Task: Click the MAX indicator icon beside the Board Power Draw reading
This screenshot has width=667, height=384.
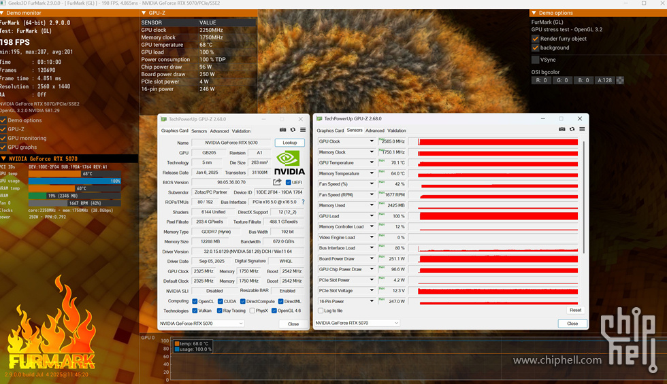Action: point(382,257)
